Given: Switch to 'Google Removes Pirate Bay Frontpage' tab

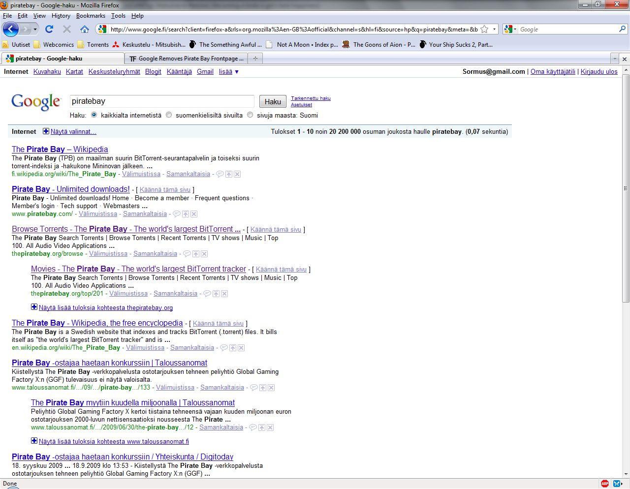Looking at the screenshot, I should point(187,59).
